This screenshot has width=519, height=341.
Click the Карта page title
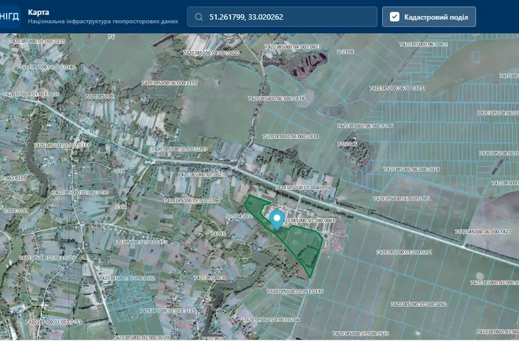tap(38, 12)
